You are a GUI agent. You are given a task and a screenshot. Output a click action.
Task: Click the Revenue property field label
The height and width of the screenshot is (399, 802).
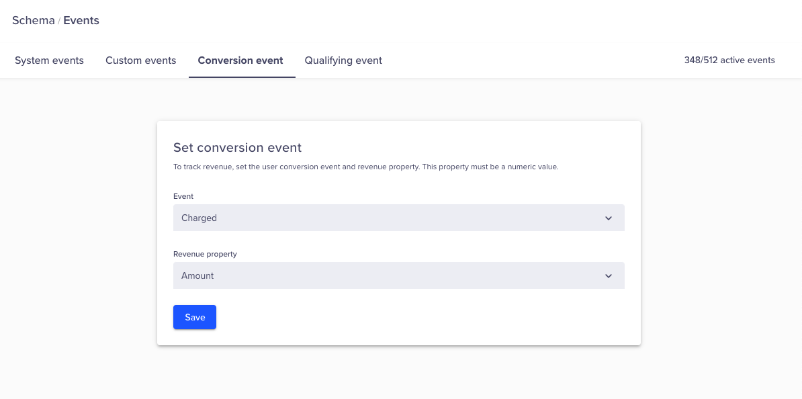(205, 254)
